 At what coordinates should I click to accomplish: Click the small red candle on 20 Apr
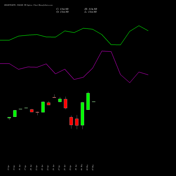(32, 111)
